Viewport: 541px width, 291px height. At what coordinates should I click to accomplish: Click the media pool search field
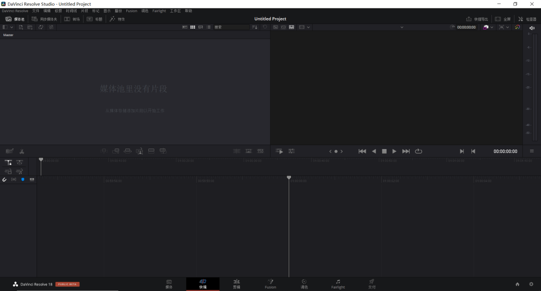230,27
